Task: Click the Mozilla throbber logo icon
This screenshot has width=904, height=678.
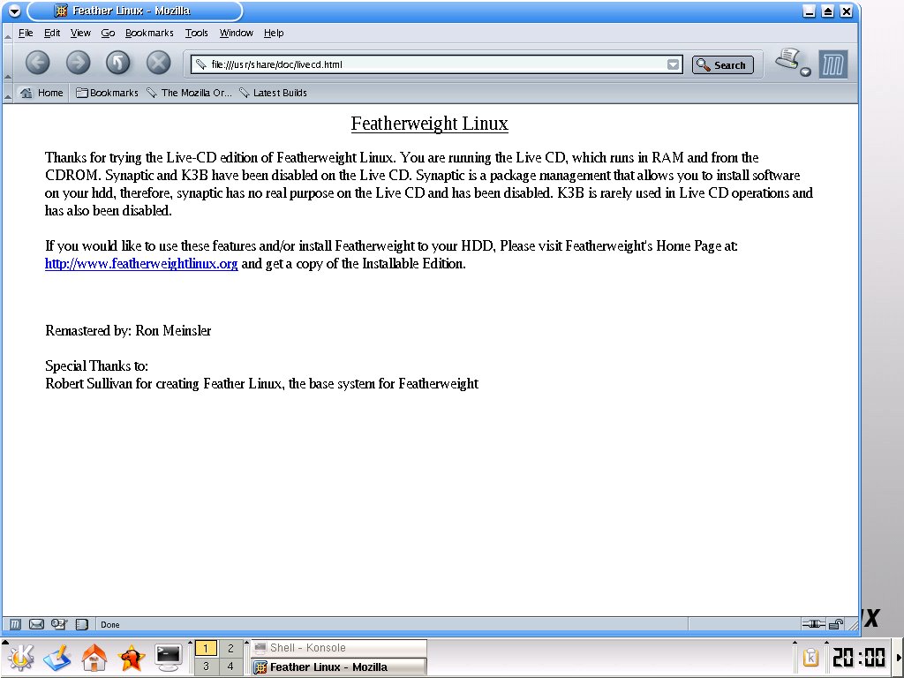Action: click(833, 64)
